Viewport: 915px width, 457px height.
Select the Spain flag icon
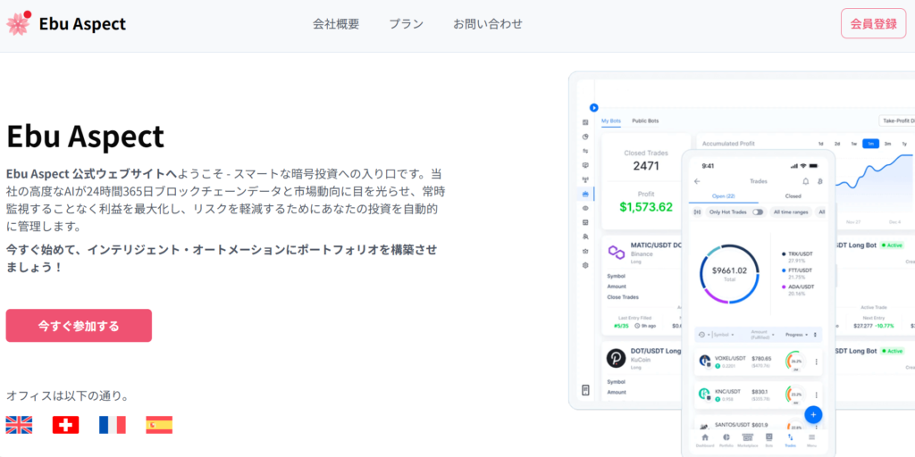tap(159, 425)
